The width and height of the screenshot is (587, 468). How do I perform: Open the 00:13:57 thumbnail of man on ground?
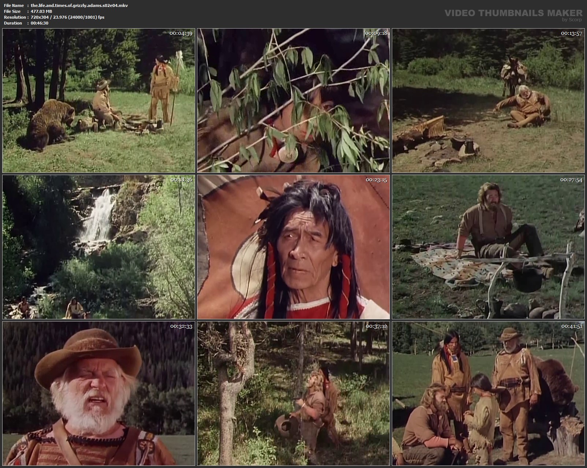tap(488, 101)
